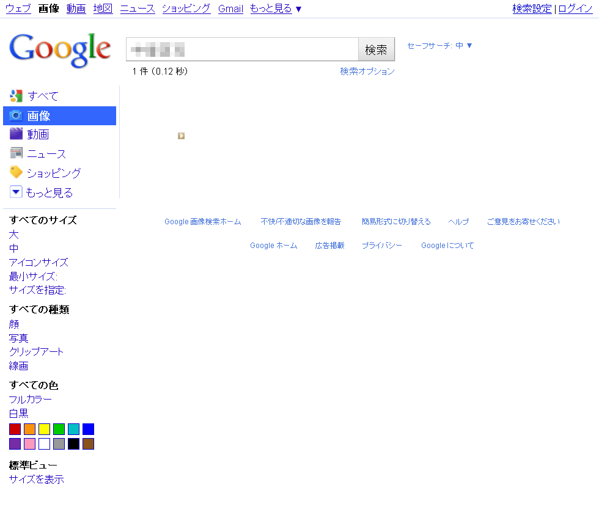Select すべて in the left sidebar
The image size is (599, 526).
[43, 96]
